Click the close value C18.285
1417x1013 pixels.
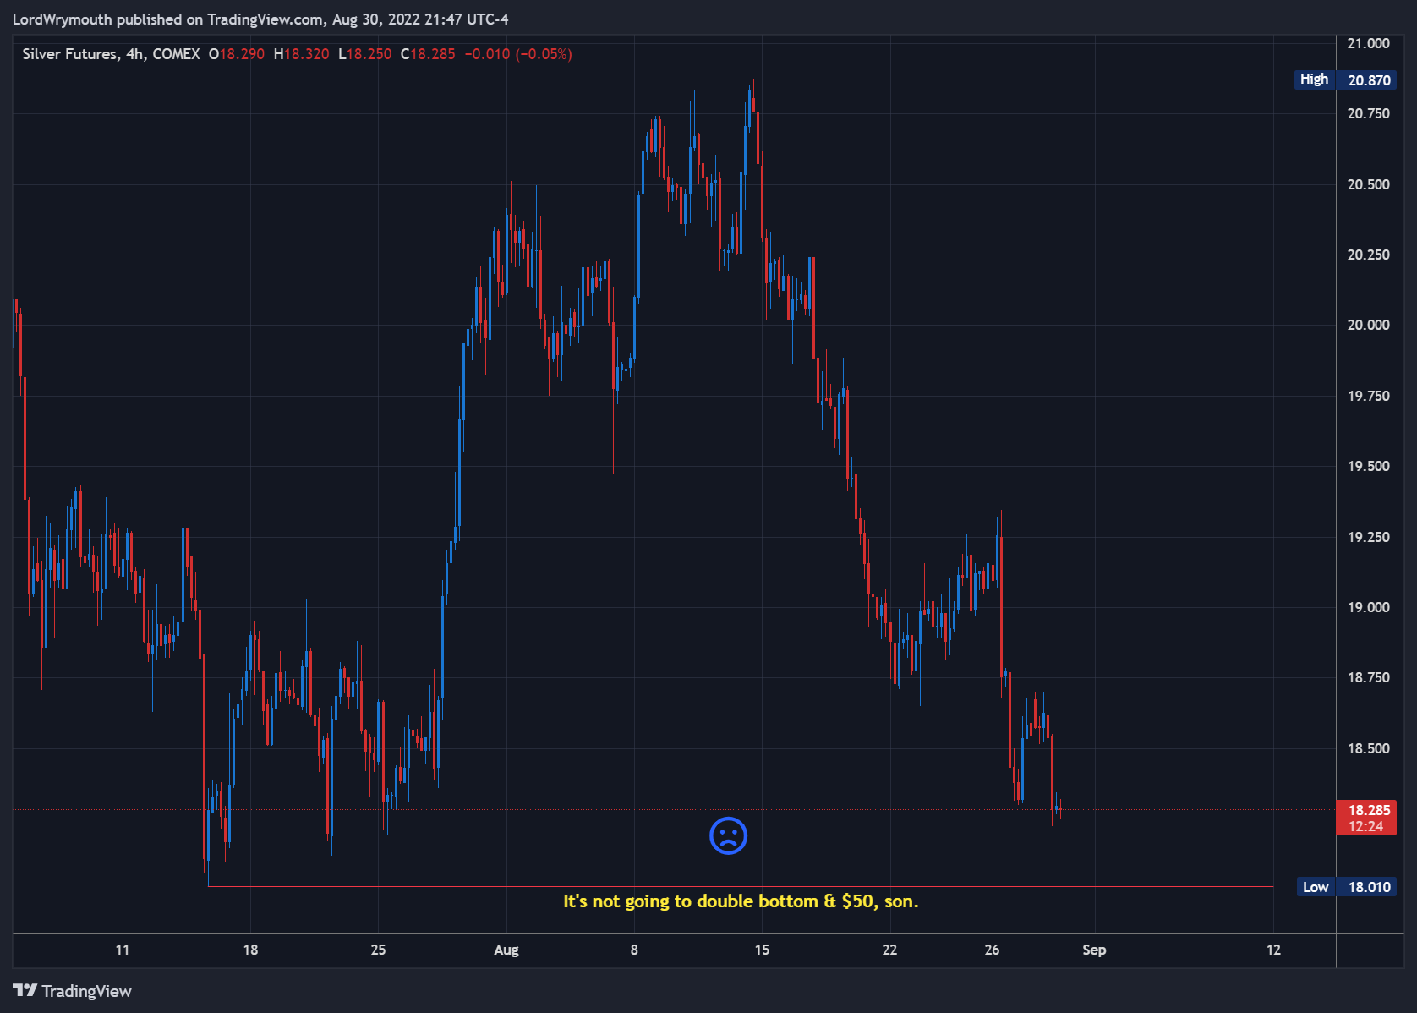click(x=428, y=54)
